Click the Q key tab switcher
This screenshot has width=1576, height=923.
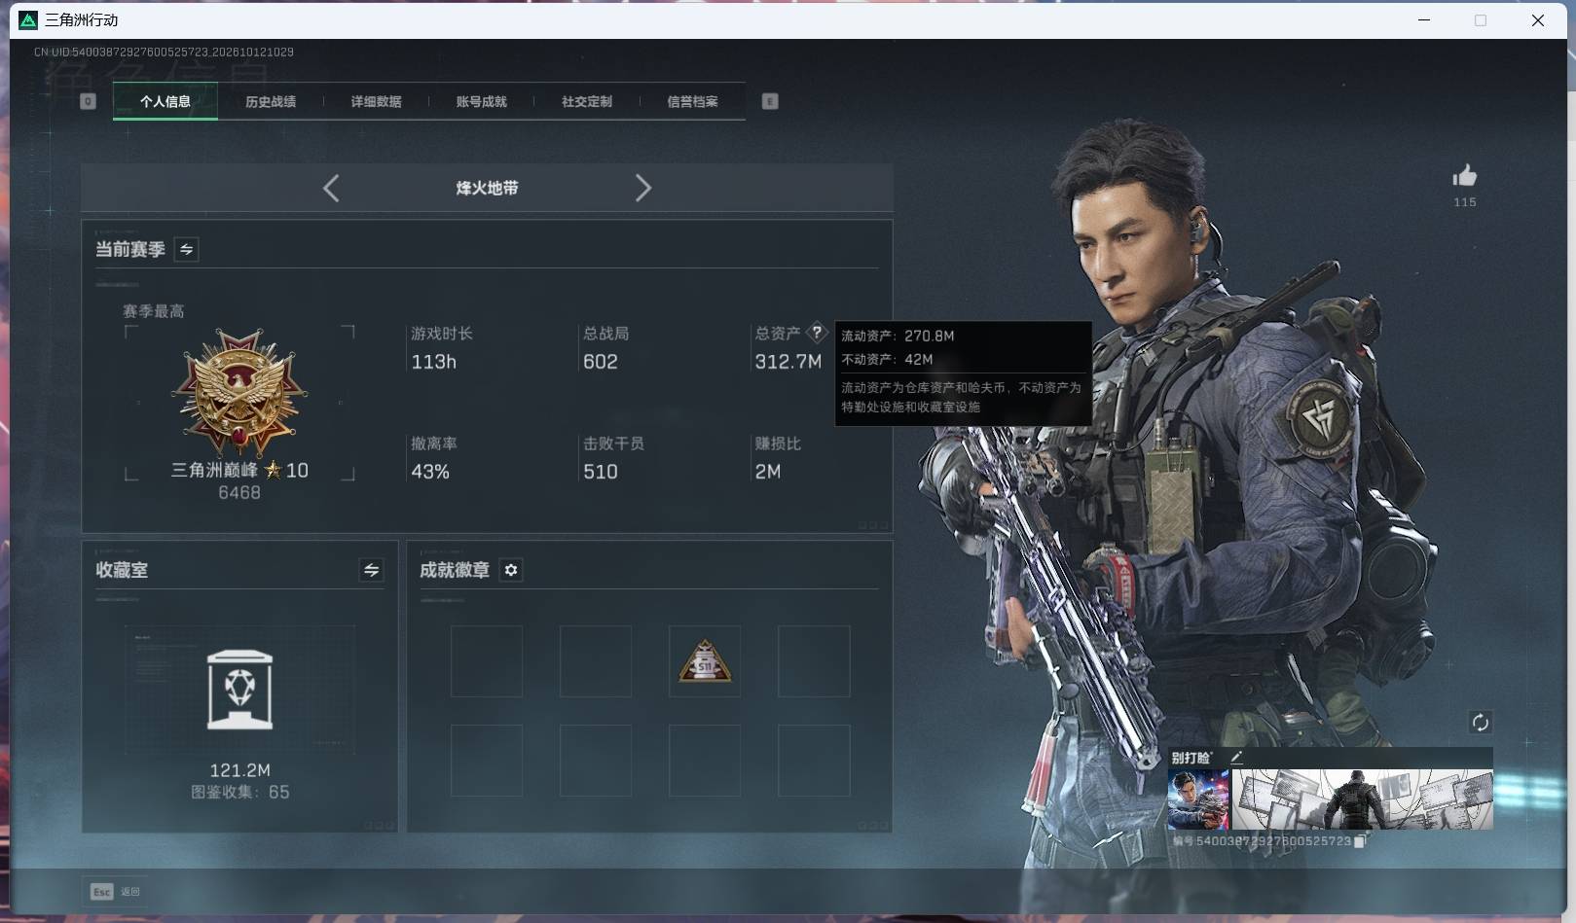[x=88, y=101]
